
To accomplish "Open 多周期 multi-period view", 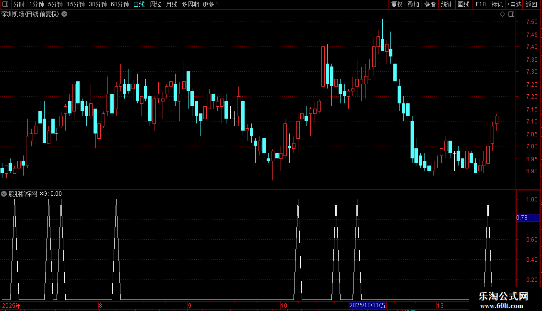I will click(x=190, y=4).
